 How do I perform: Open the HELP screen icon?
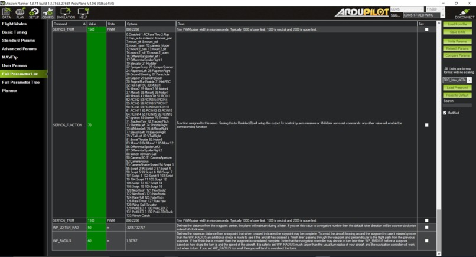coord(83,13)
